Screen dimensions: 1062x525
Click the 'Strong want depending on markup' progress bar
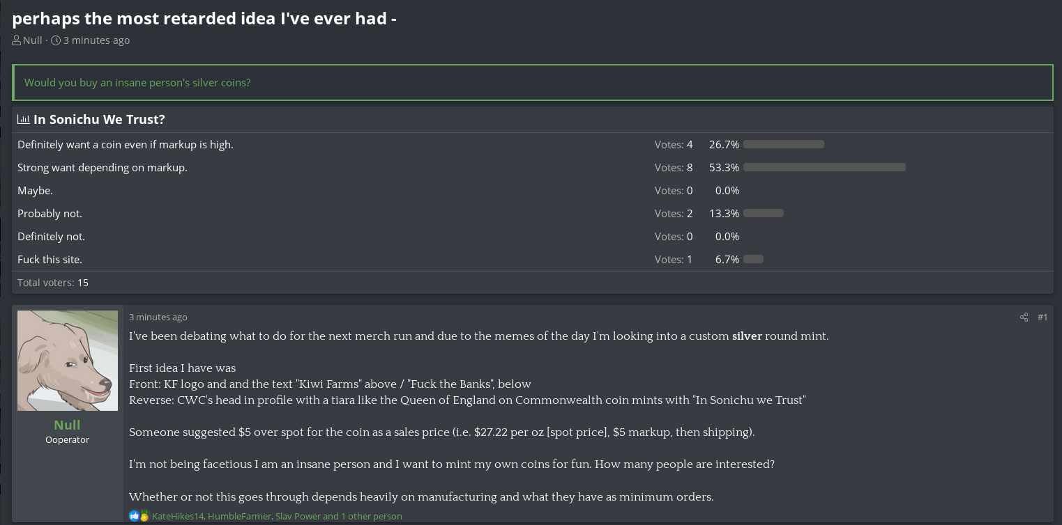pos(824,167)
